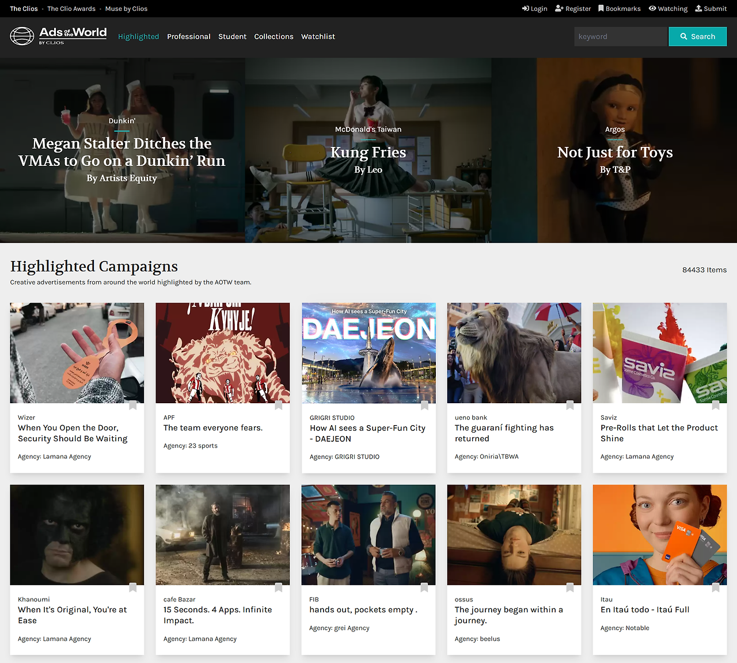
Task: Visit The Clio Awards link
Action: click(x=71, y=9)
